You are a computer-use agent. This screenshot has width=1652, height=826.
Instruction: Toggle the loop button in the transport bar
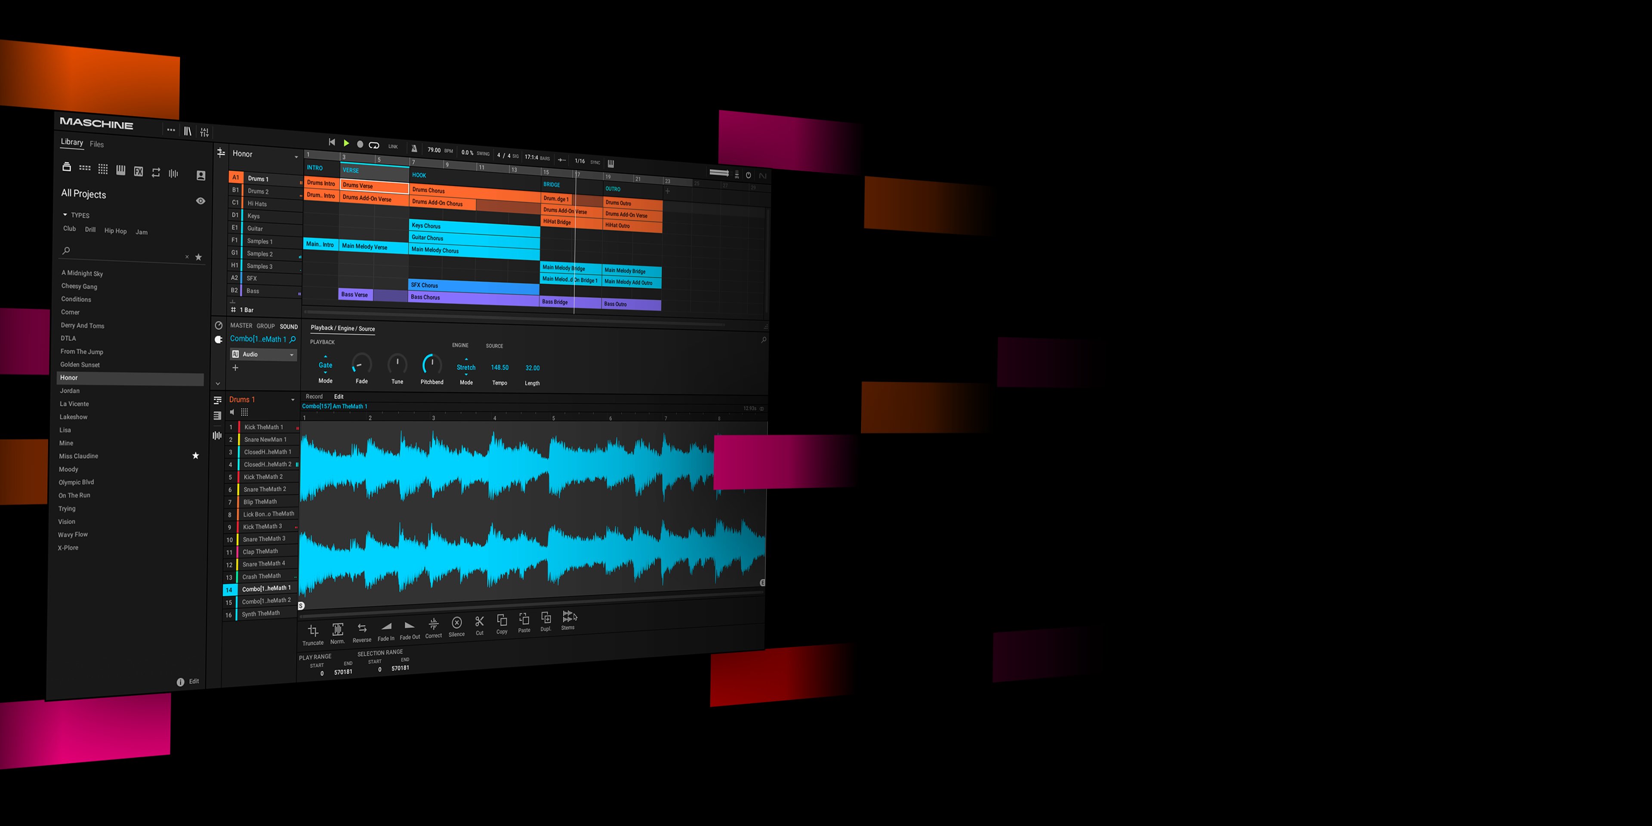pos(374,145)
